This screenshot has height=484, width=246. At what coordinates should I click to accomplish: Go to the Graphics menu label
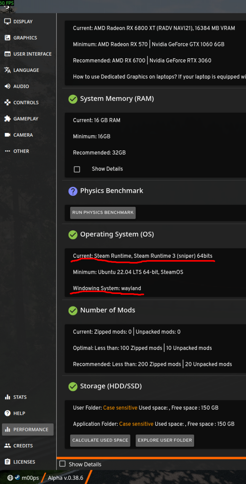point(25,38)
